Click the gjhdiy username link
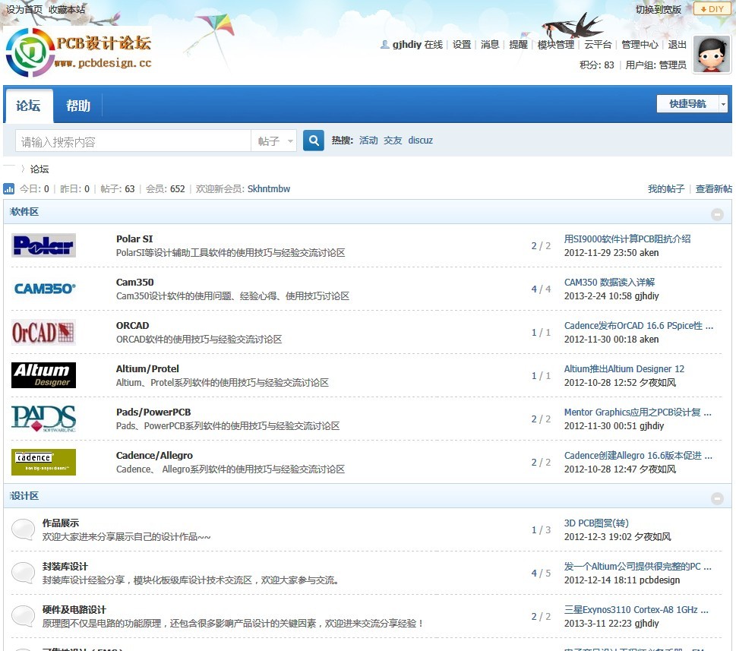 tap(407, 45)
